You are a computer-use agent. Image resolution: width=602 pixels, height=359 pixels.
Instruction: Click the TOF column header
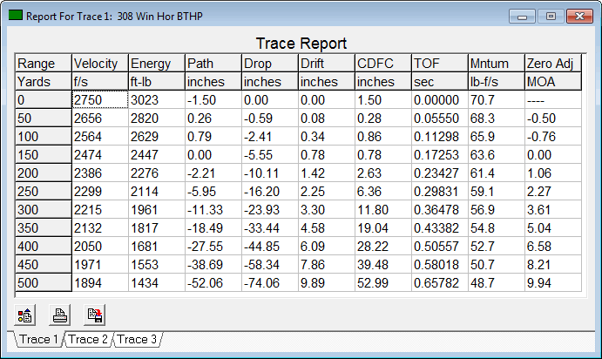440,64
